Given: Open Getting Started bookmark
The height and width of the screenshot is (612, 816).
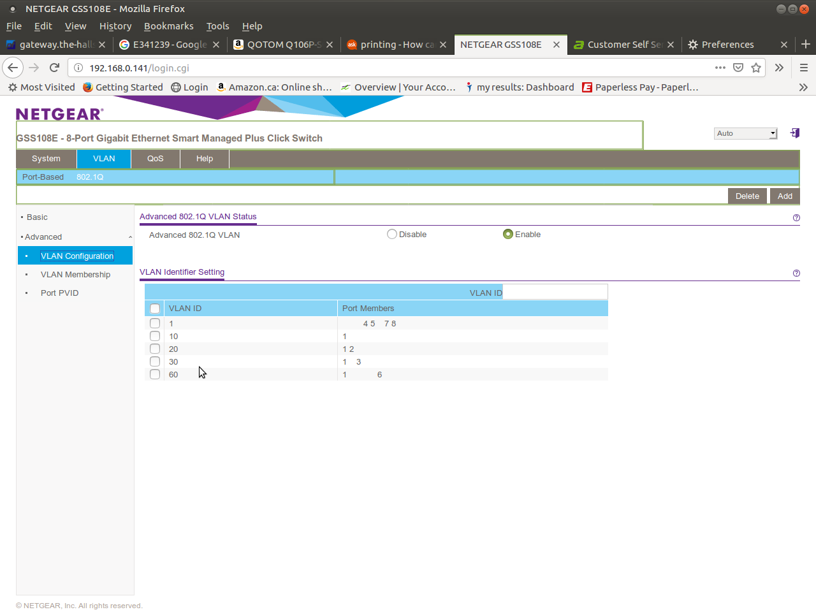Looking at the screenshot, I should point(123,87).
